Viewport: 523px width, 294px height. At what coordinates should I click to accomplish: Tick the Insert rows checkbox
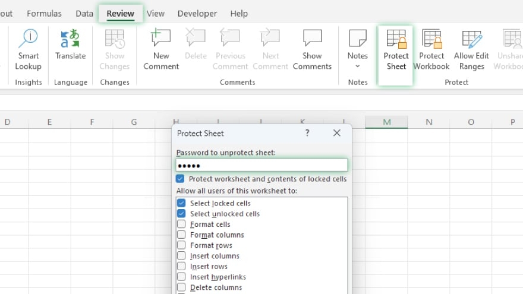click(182, 267)
